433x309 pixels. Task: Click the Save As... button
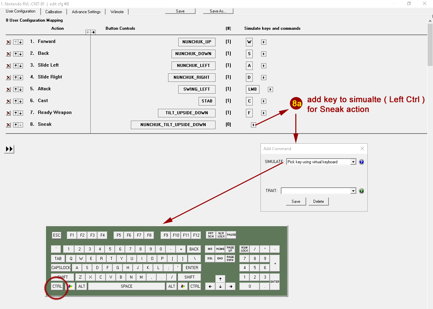218,11
